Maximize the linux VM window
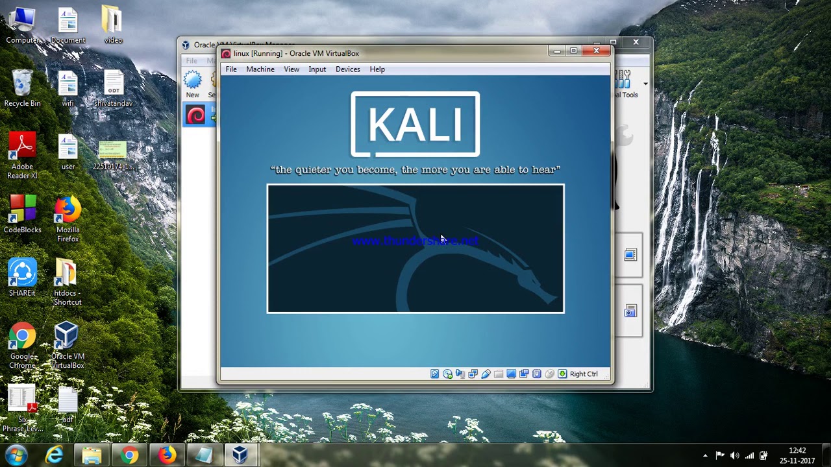This screenshot has width=831, height=467. (x=573, y=50)
